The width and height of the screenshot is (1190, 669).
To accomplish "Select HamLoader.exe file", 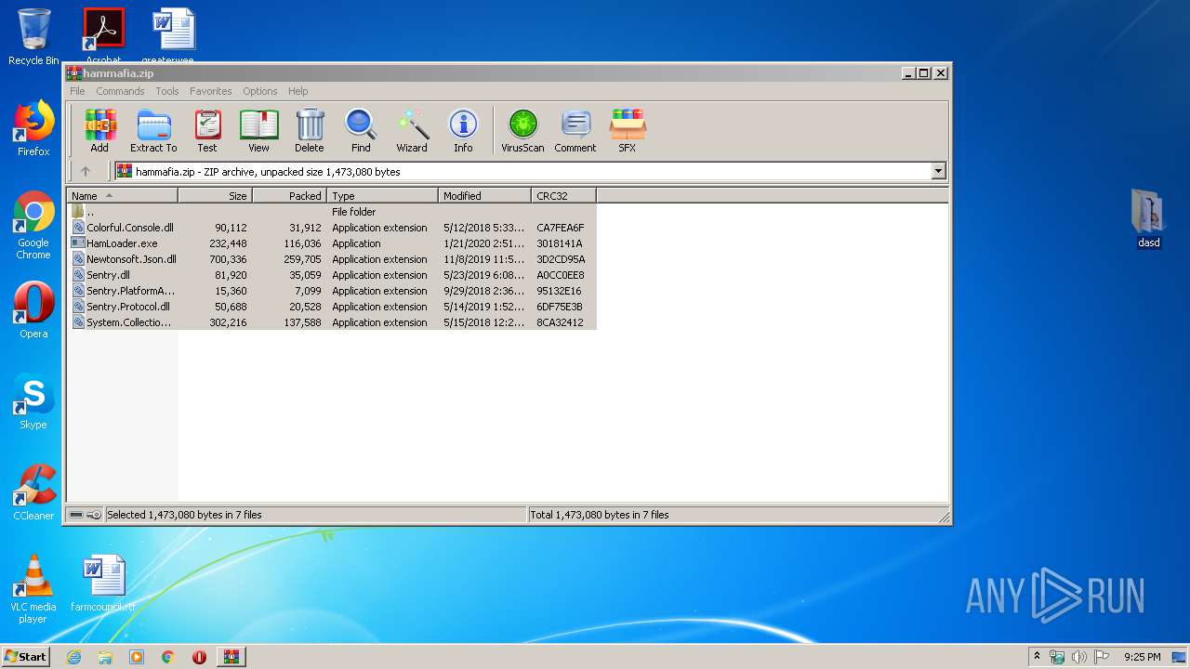I will pyautogui.click(x=332, y=243).
